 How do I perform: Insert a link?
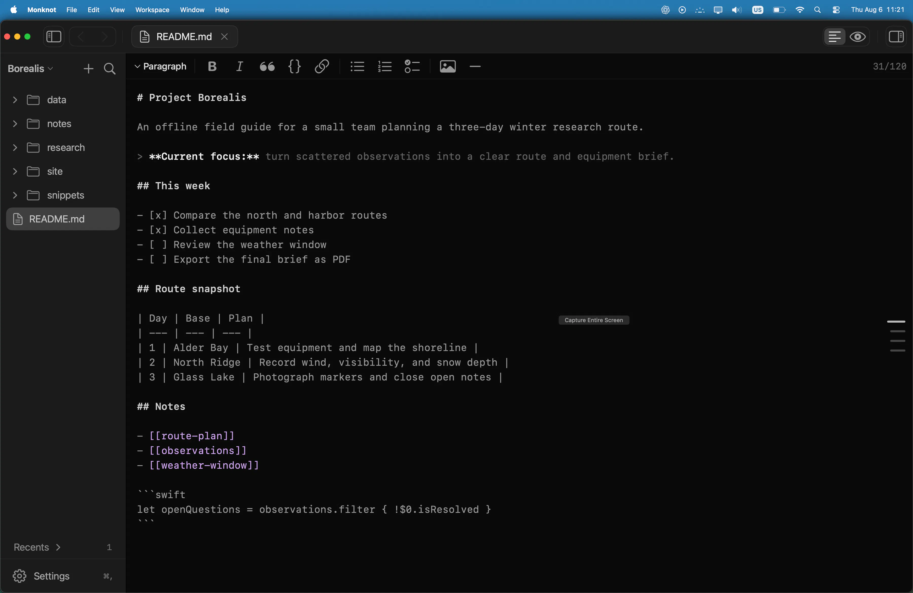[322, 67]
